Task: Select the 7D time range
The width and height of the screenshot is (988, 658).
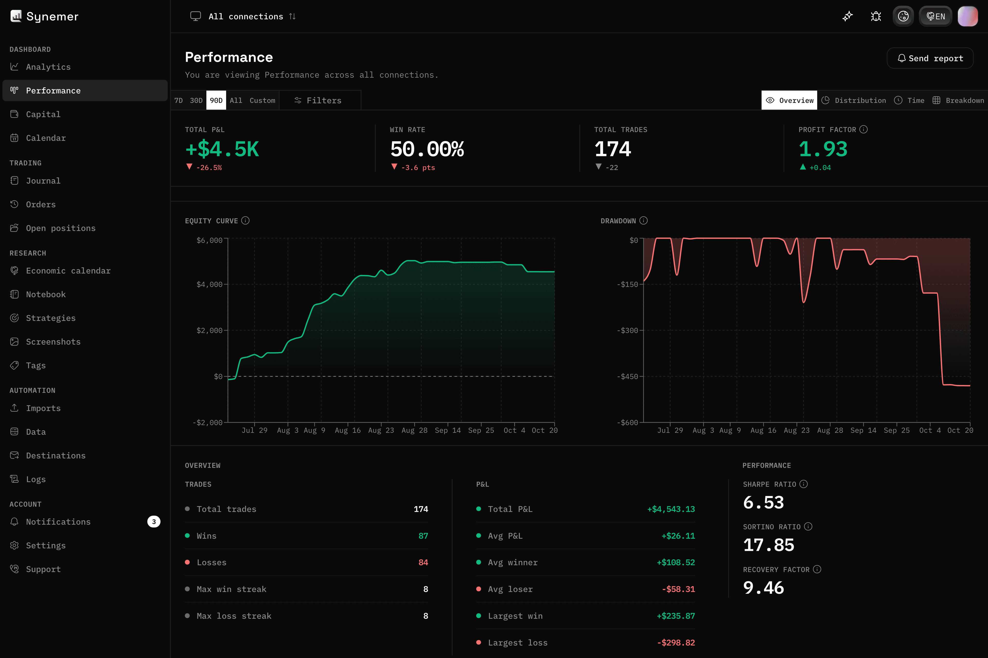Action: 179,100
